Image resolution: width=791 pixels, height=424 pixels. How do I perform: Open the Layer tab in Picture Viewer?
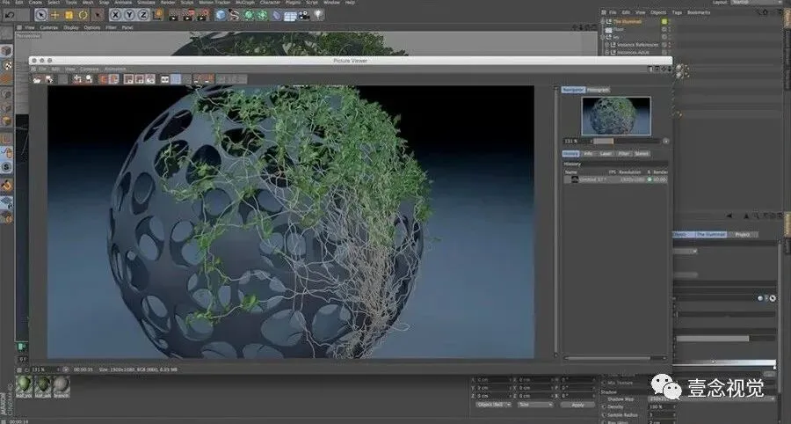click(606, 154)
